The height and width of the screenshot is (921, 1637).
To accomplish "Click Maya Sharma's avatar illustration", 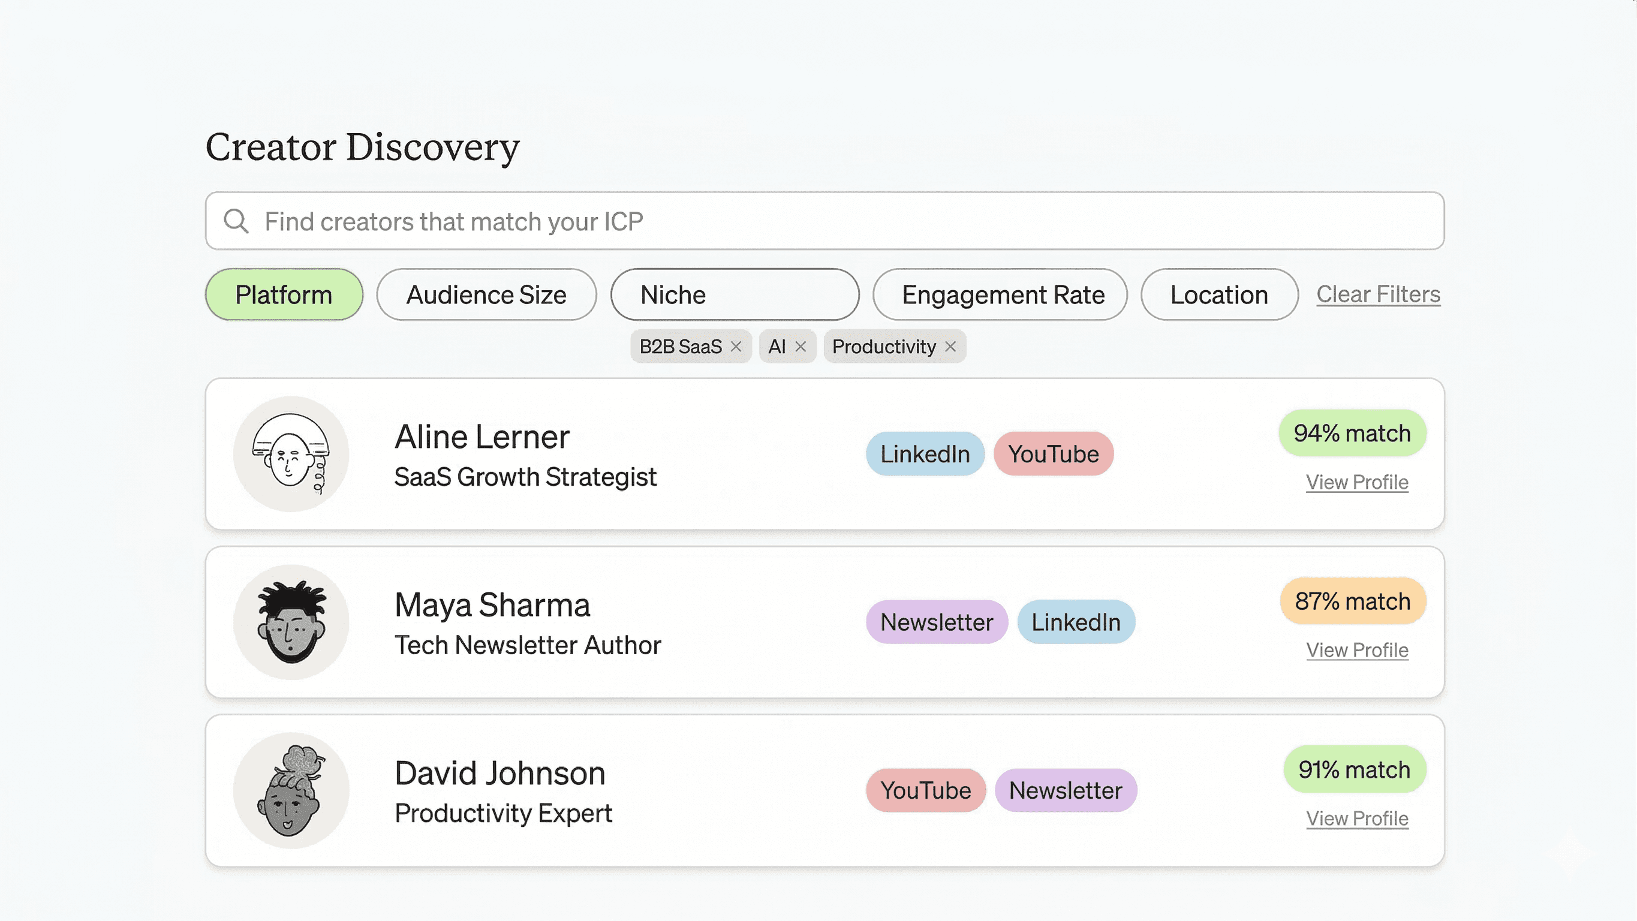I will tap(291, 622).
